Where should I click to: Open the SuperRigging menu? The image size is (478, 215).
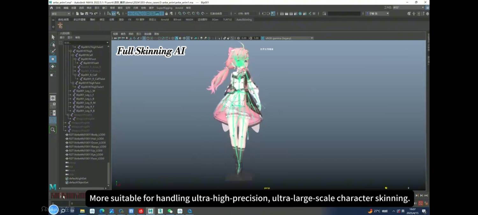[164, 8]
